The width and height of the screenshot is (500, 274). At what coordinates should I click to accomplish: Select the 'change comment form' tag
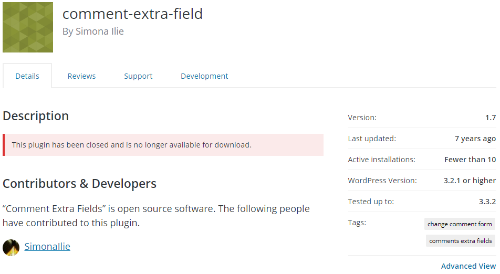pos(460,224)
